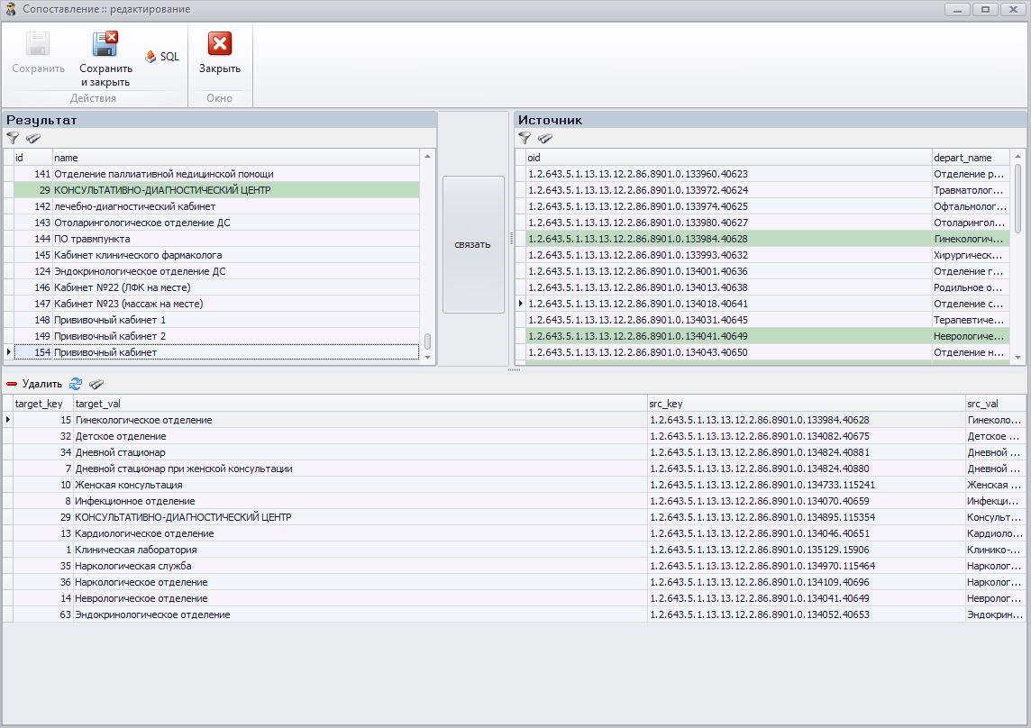Open filter funnel in Источник panel
This screenshot has height=728, width=1031.
pos(525,139)
